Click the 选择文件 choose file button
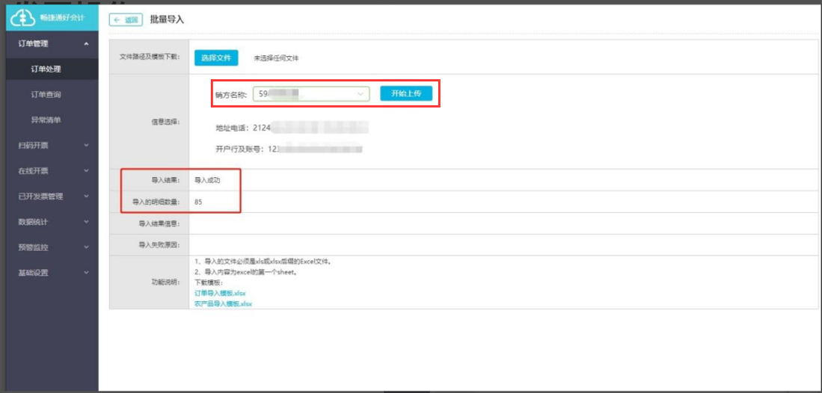Screen dimensions: 822x393 (x=216, y=58)
